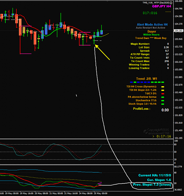Viewport: 184px width, 196px height.
Task: Click the green 017:016 counter
Action: (150, 13)
